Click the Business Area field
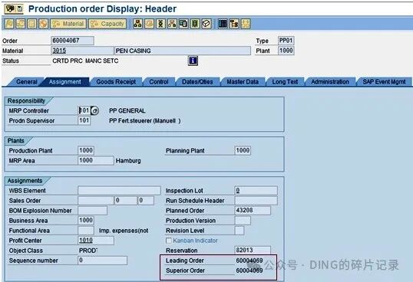This screenshot has width=413, height=282. (x=86, y=220)
